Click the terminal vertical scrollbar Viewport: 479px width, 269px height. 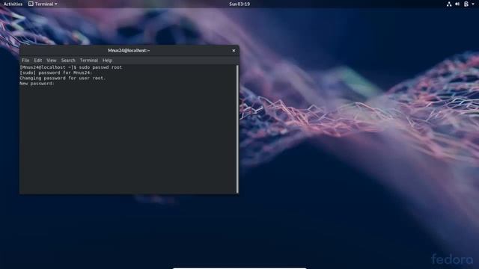[237, 129]
